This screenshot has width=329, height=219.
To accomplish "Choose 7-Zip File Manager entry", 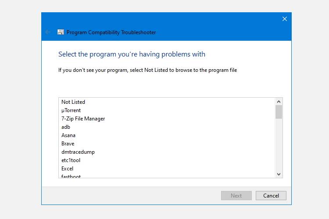I will tap(83, 119).
